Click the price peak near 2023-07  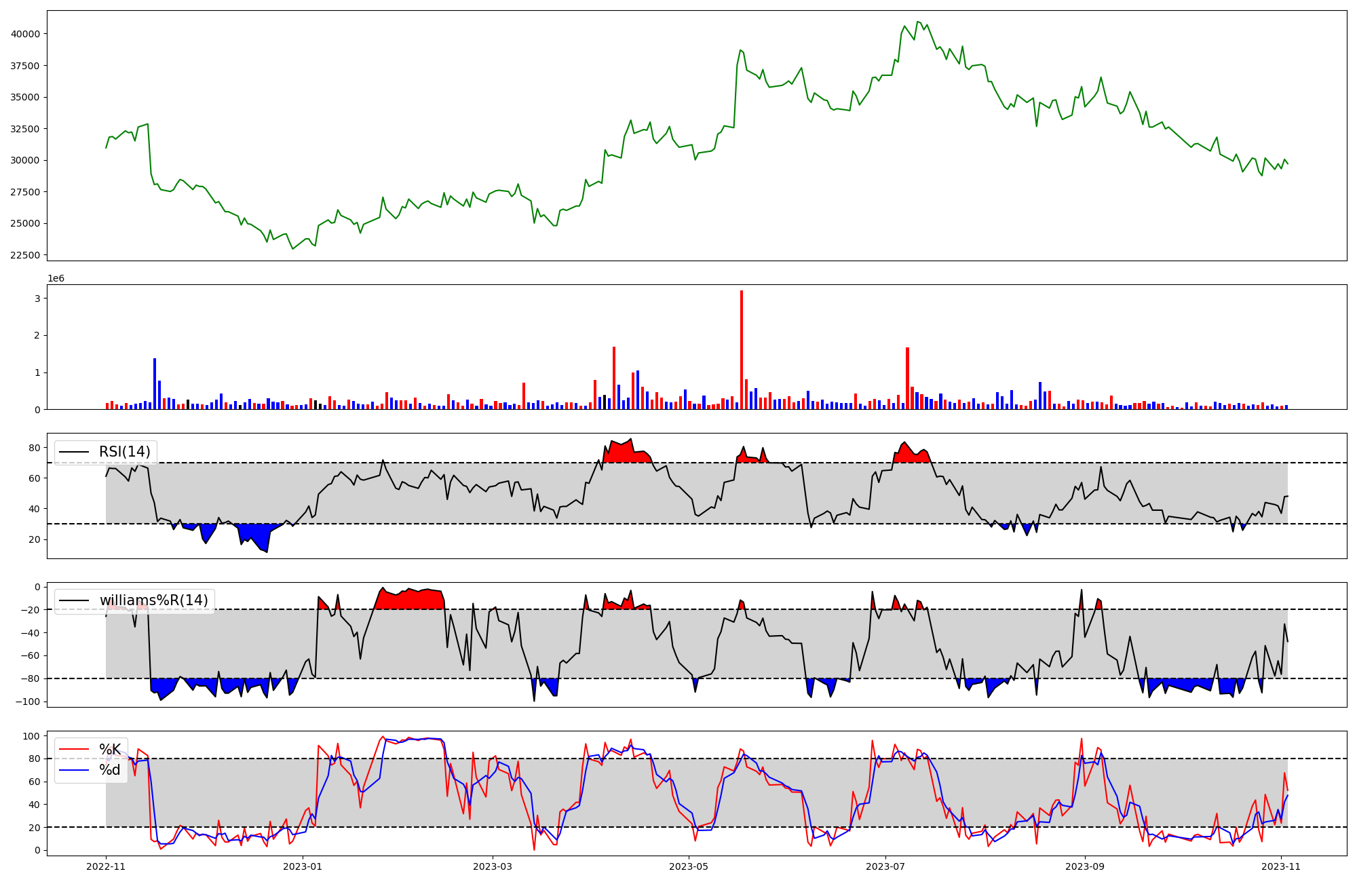918,22
